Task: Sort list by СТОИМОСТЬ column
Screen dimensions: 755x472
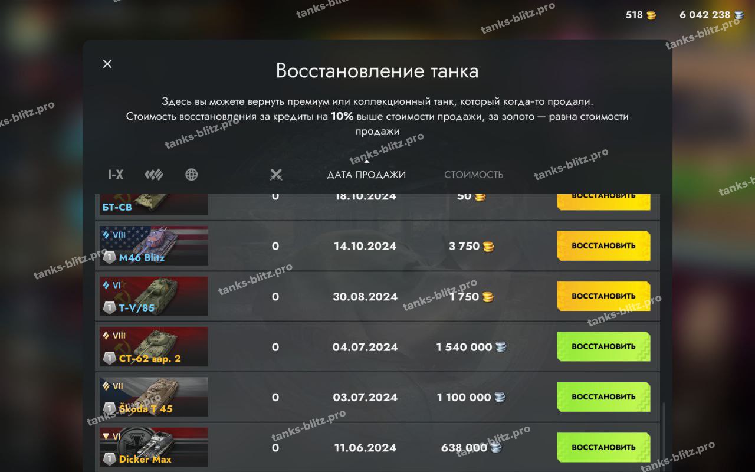Action: click(x=474, y=175)
